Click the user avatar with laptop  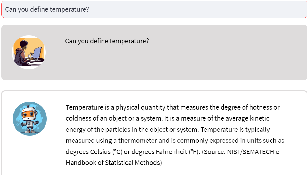tap(29, 52)
